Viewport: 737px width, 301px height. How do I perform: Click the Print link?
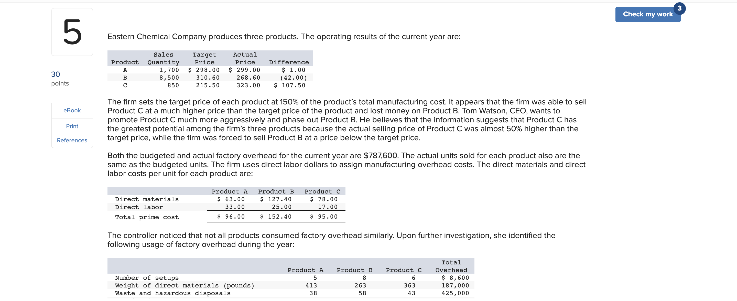tap(72, 126)
